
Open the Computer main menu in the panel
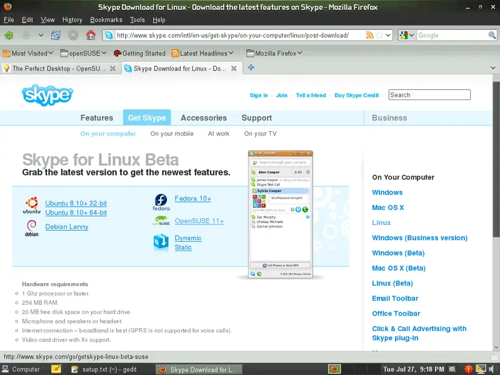(x=21, y=369)
